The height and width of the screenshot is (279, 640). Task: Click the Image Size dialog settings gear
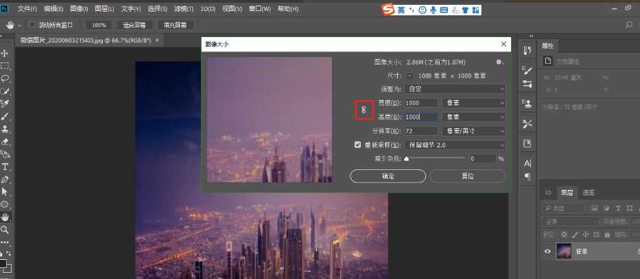coord(499,62)
